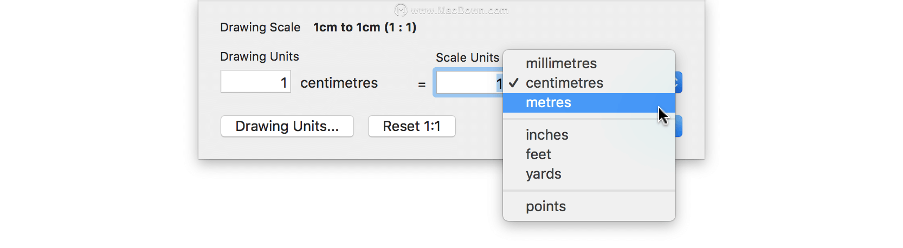Screen dimensions: 903x248
Task: Click the Reset 1:1 button
Action: (412, 126)
